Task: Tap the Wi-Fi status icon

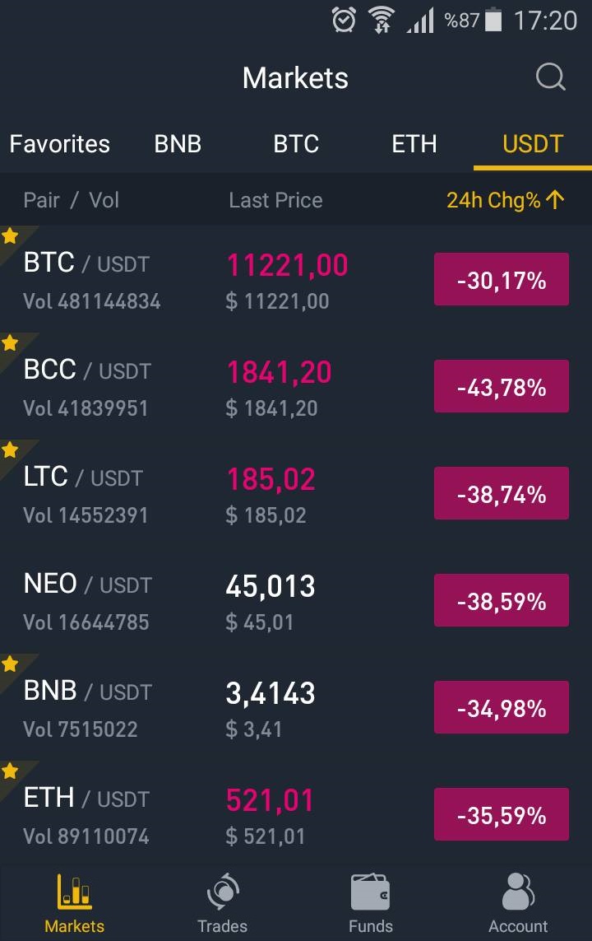Action: 381,20
